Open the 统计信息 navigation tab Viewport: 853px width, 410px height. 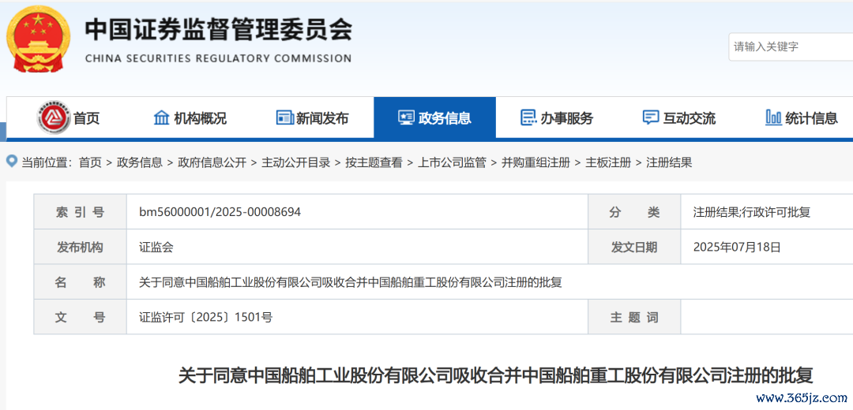coord(802,117)
